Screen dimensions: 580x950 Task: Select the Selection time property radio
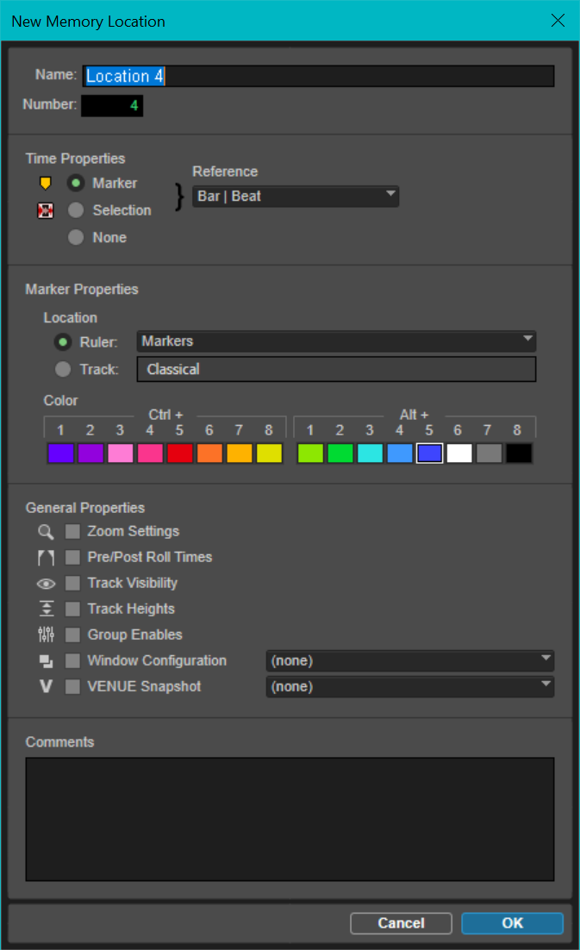[x=76, y=210]
